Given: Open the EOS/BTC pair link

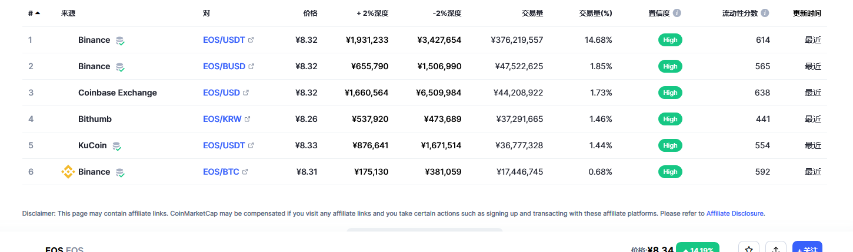Looking at the screenshot, I should [221, 172].
